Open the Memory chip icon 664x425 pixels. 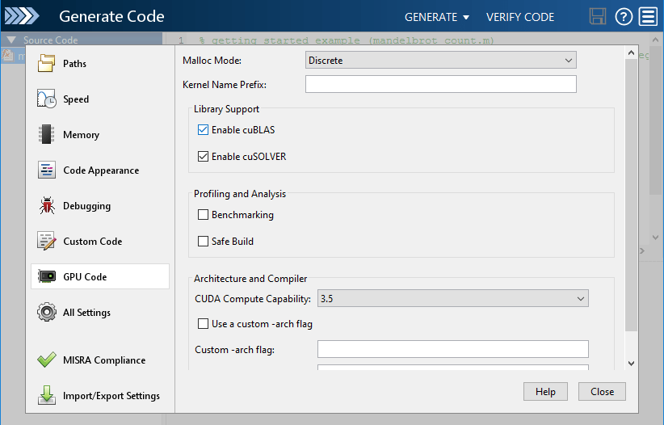point(47,135)
